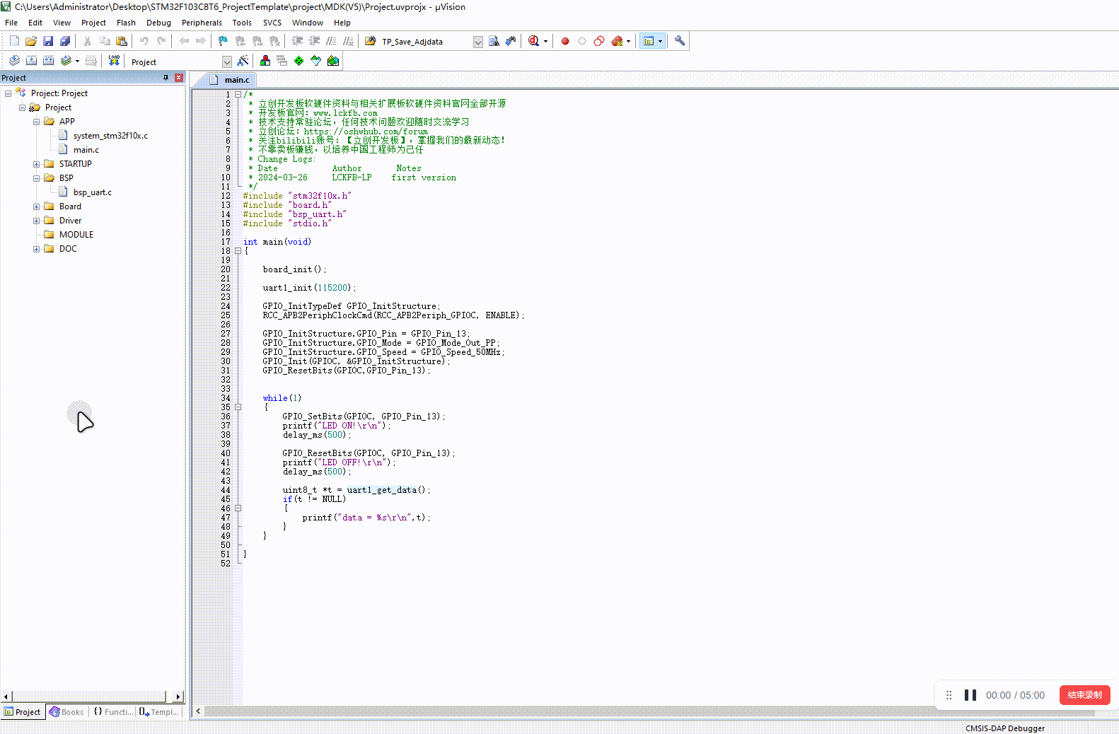Open the configuration wrench icon

pos(680,41)
